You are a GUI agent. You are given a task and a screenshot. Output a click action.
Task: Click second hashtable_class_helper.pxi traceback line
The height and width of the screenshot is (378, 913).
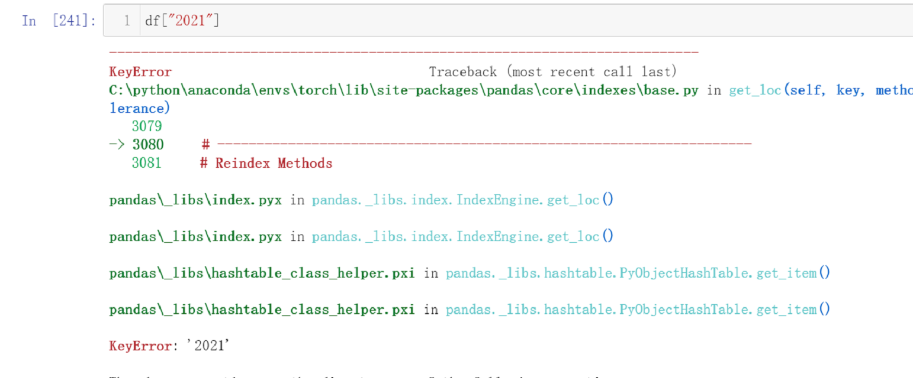pos(470,309)
